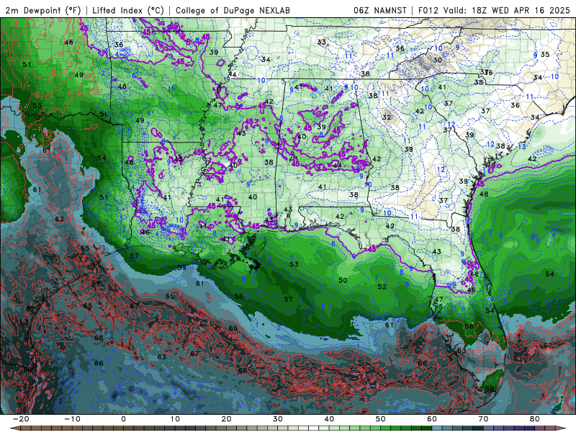Click the '62' dewpoint value on the map
The image size is (576, 432).
point(59,219)
